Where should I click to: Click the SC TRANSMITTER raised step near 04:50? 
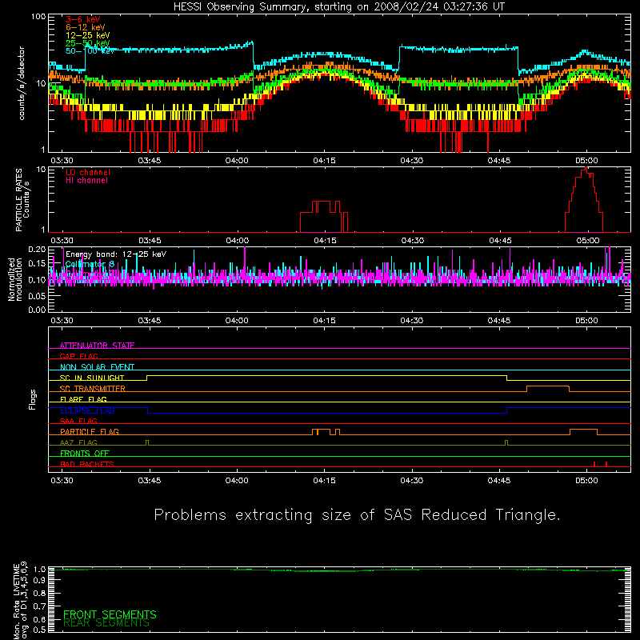point(548,388)
